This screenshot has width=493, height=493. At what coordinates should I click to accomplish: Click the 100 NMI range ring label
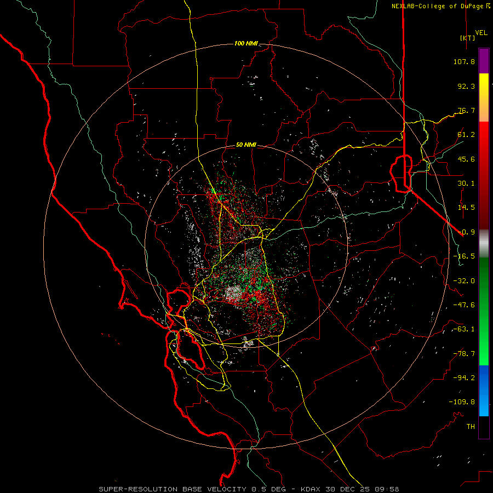click(x=246, y=43)
